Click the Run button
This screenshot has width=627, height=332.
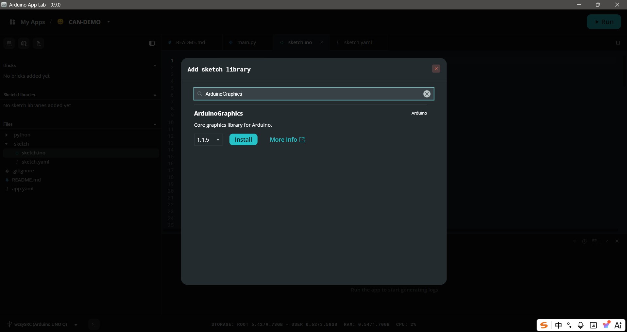604,22
